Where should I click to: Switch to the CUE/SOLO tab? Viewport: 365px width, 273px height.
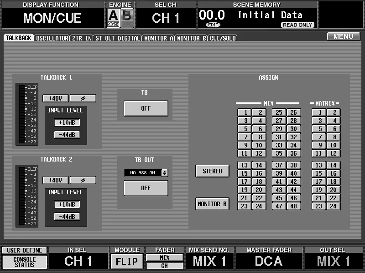tap(223, 38)
